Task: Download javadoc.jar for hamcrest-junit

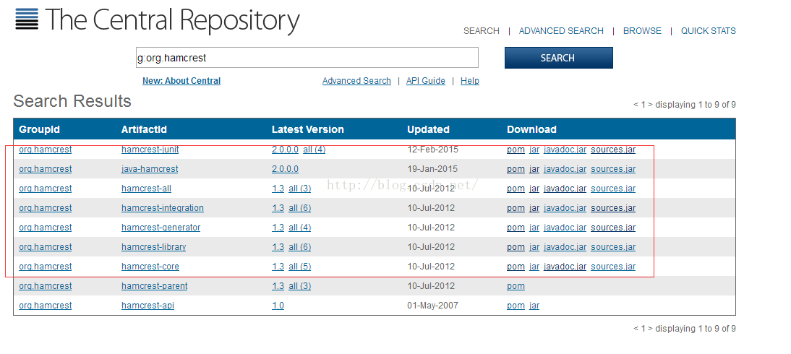Action: [x=565, y=150]
